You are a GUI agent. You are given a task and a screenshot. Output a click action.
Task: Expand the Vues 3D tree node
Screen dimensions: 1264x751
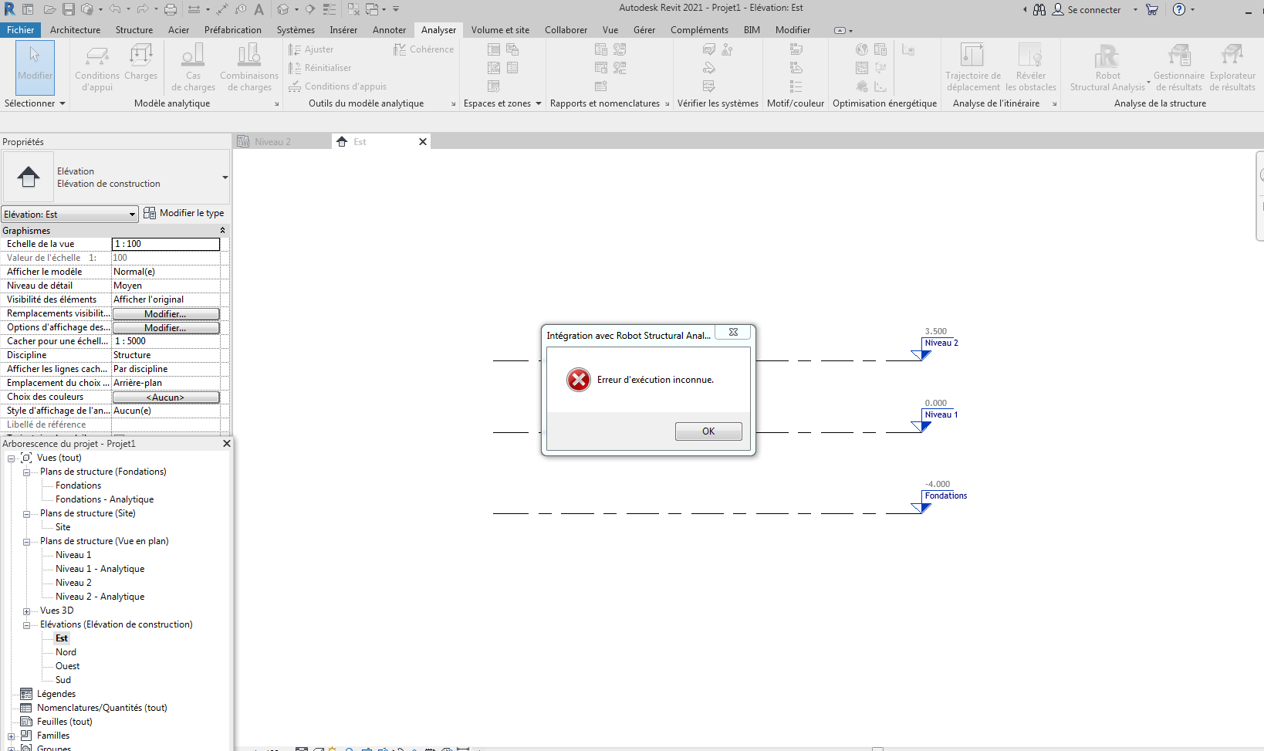(26, 611)
